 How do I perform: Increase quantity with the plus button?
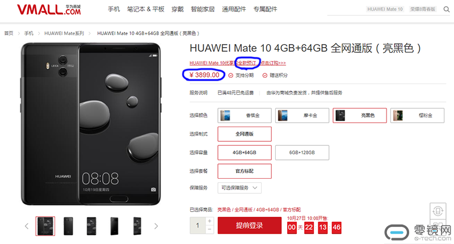tap(209, 221)
